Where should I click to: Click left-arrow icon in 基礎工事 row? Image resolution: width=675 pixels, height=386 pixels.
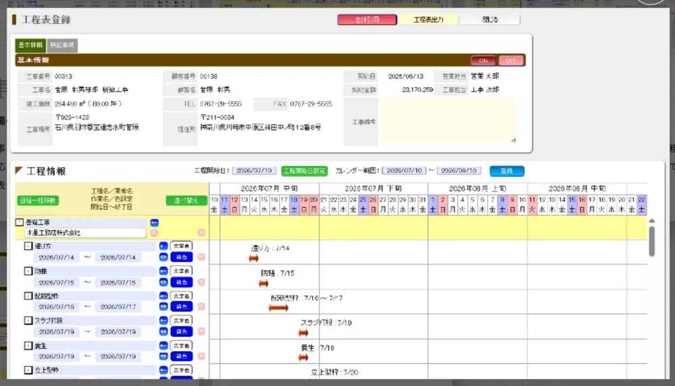click(x=155, y=223)
